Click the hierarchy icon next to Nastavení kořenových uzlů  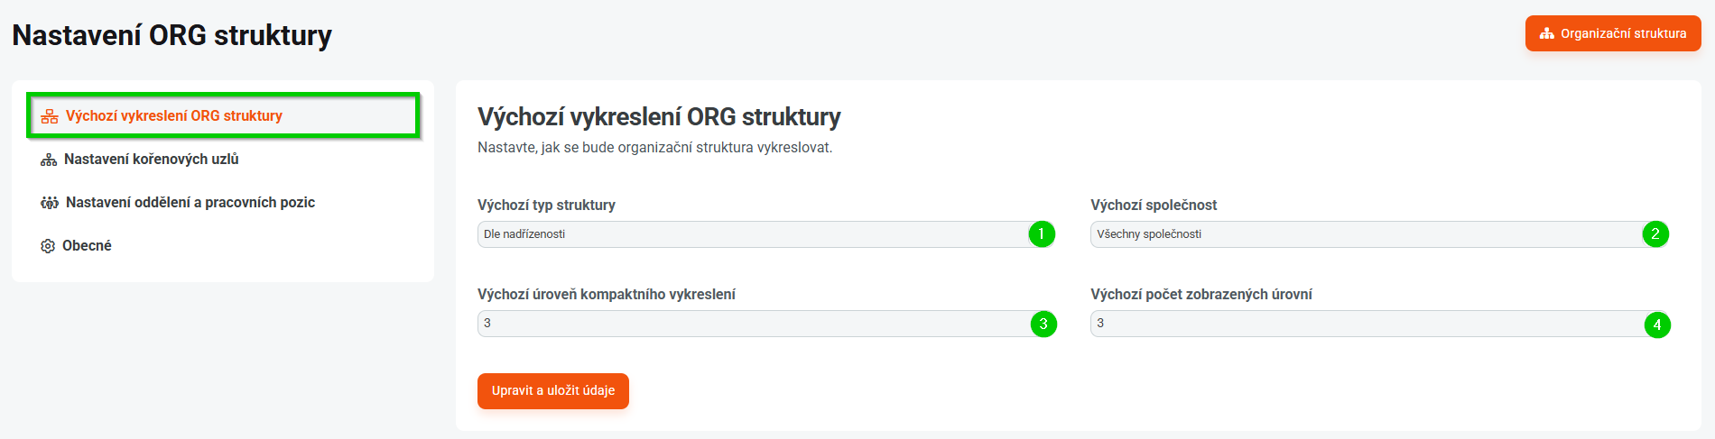pyautogui.click(x=49, y=160)
